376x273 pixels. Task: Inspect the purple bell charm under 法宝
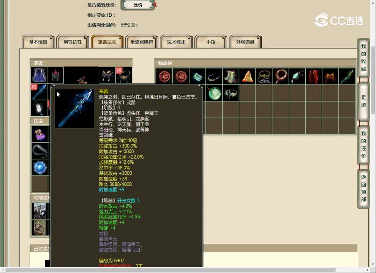(40, 134)
